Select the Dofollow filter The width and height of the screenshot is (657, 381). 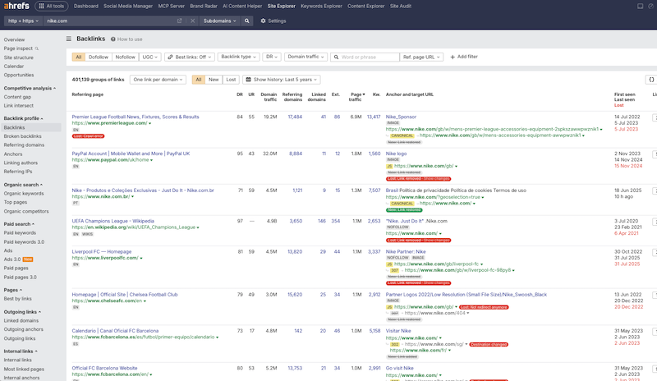point(99,57)
